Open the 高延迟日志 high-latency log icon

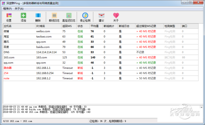69,15
